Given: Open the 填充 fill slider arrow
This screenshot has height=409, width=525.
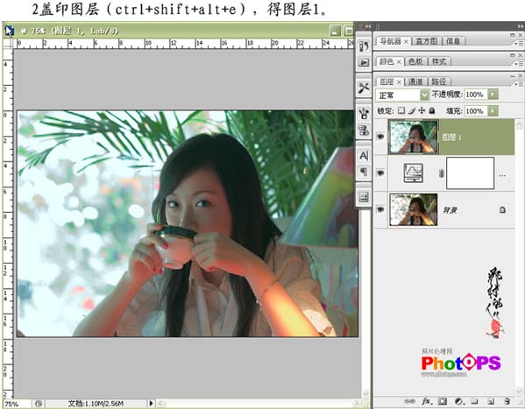Looking at the screenshot, I should 493,110.
